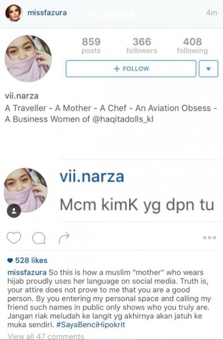Open the 408 following list
223x340 pixels.
pyautogui.click(x=192, y=45)
